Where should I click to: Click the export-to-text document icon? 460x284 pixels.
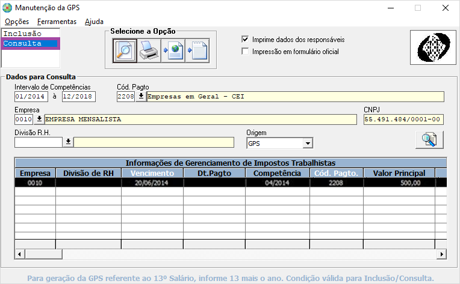(x=197, y=51)
